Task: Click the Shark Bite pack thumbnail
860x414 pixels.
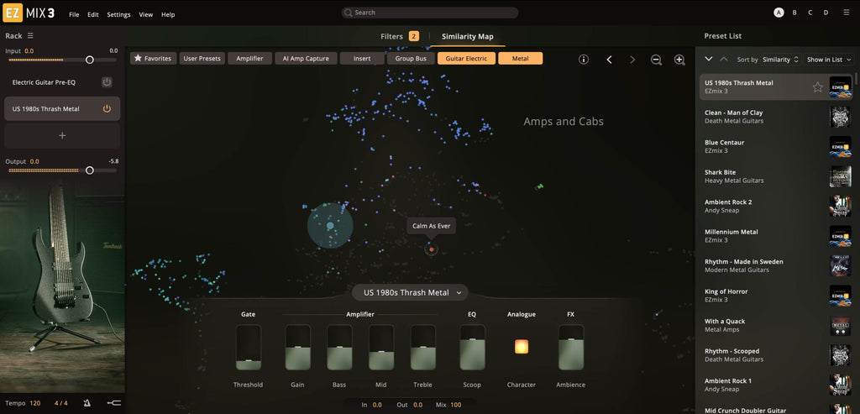Action: [840, 176]
